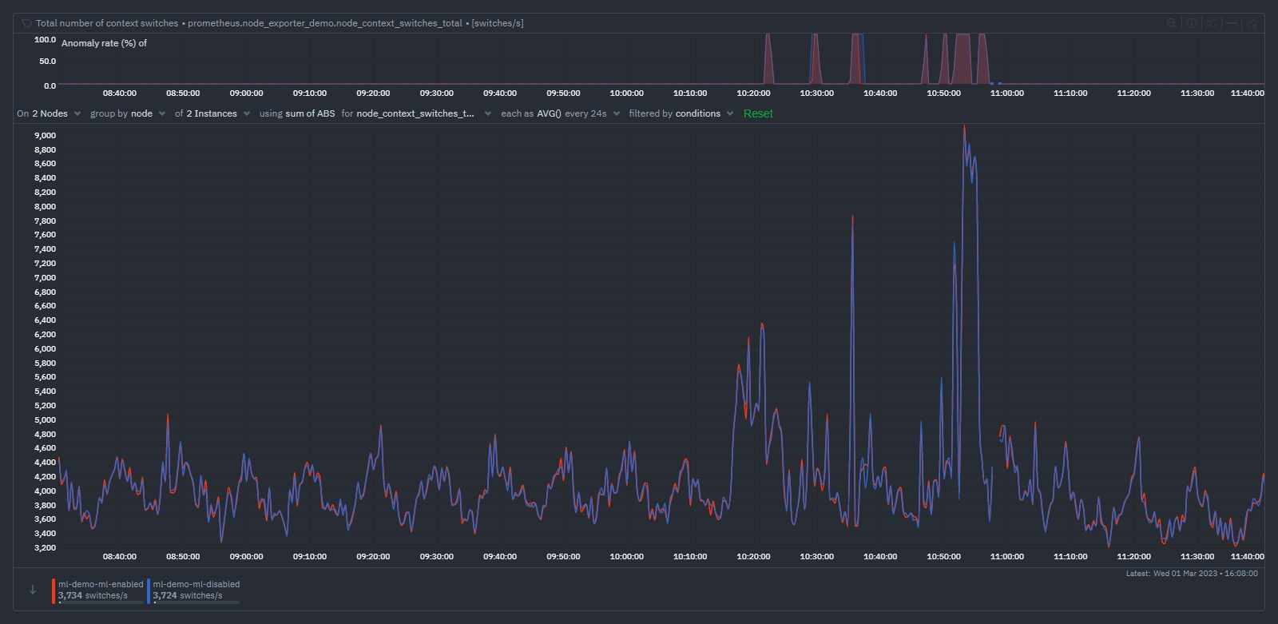Click the anomaly rate spike near 10:50:00
This screenshot has width=1278, height=624.
944,60
